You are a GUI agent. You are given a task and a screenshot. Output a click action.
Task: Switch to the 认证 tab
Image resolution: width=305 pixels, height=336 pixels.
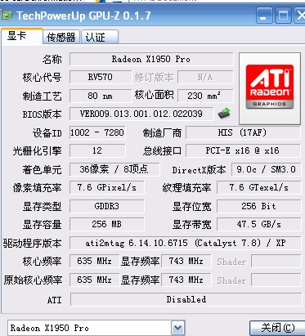pos(100,37)
